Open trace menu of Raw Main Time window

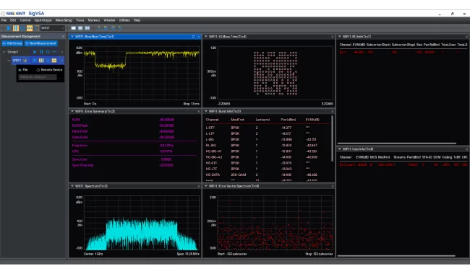click(72, 37)
